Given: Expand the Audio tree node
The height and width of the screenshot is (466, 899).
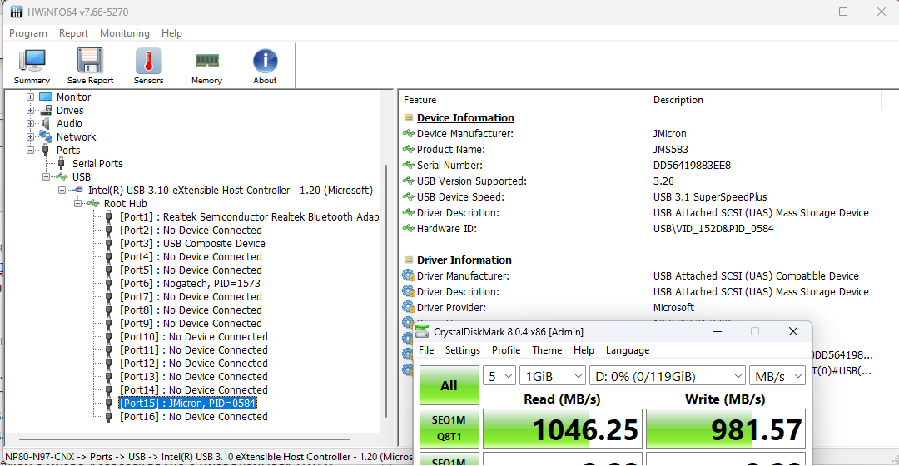Looking at the screenshot, I should (31, 123).
